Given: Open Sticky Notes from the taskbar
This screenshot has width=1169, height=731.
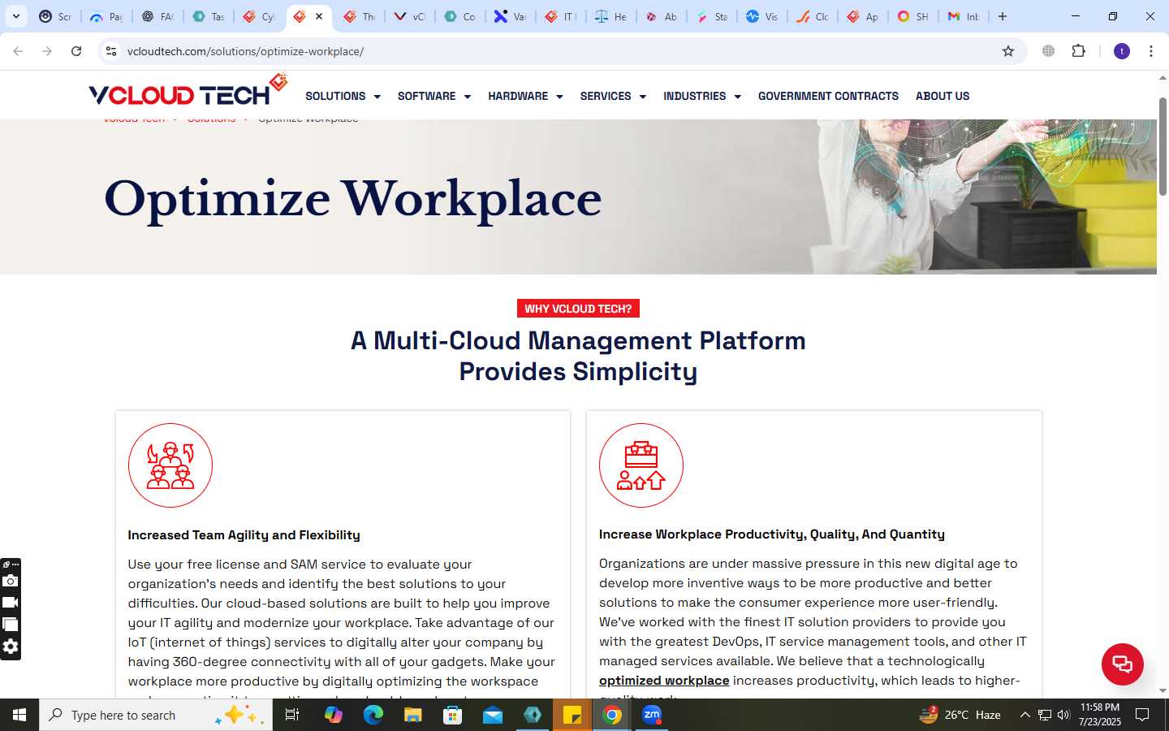Looking at the screenshot, I should pyautogui.click(x=572, y=715).
